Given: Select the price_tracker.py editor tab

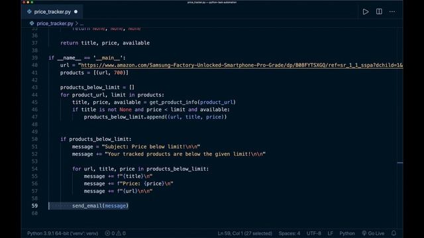Looking at the screenshot, I should pos(52,12).
